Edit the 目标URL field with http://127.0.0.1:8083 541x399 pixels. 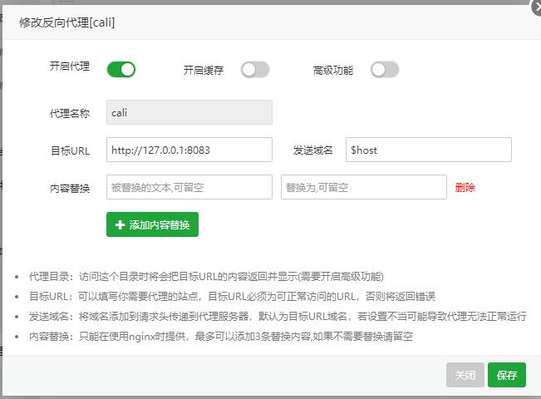[189, 150]
